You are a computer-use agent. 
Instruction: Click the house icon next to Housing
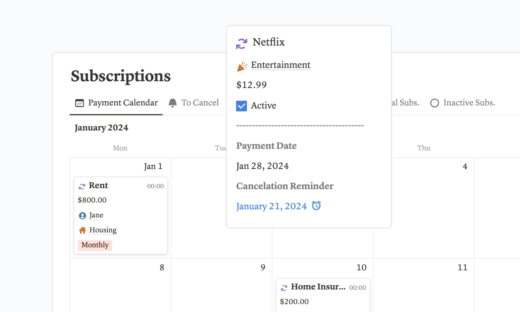click(82, 230)
